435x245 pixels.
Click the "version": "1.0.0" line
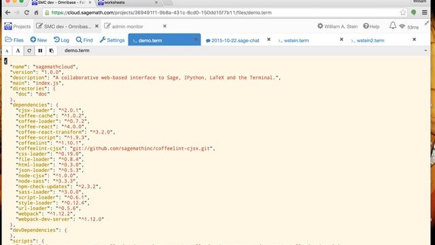(37, 72)
